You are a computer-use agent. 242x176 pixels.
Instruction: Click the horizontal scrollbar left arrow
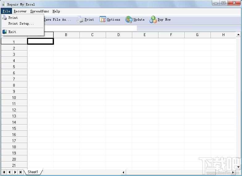(x=123, y=172)
